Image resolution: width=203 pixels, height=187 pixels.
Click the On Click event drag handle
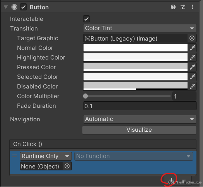click(x=15, y=156)
